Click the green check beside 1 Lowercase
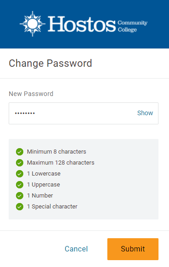 (x=20, y=174)
